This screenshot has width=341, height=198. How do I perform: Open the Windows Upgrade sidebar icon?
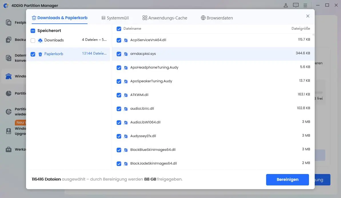point(9,131)
